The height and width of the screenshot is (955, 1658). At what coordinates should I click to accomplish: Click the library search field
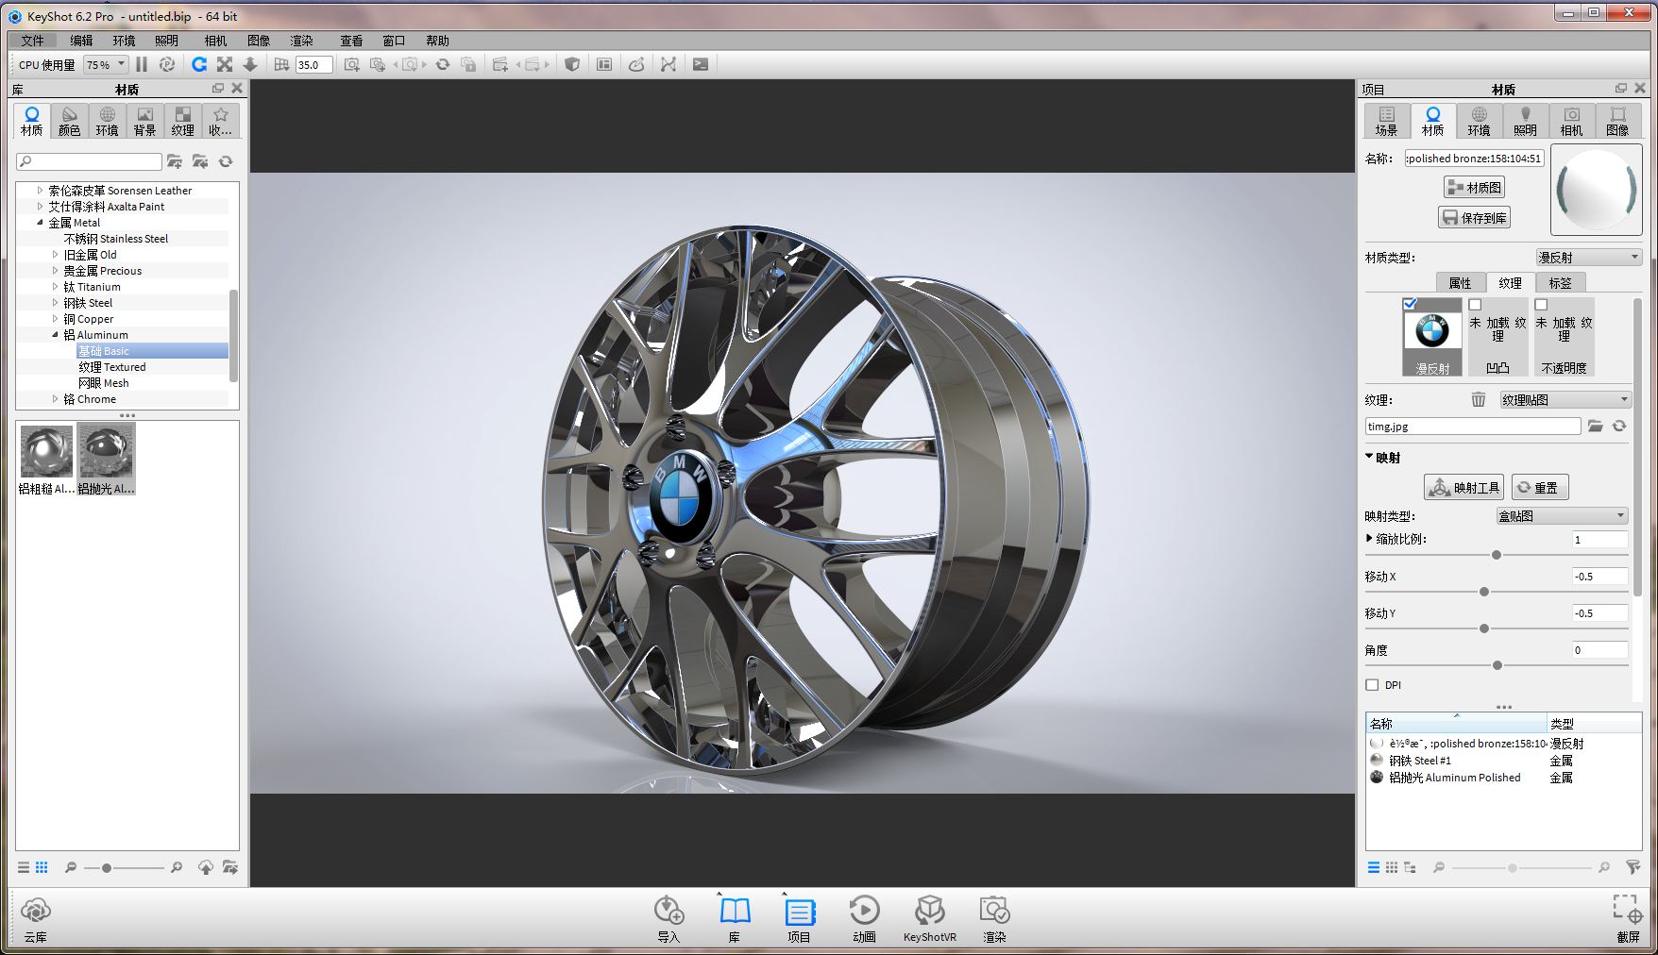(x=90, y=161)
